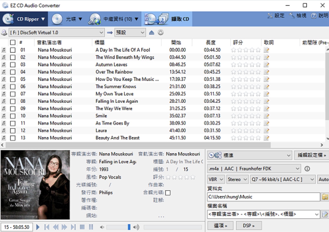Check track 01 A Day In The Life checkbox
This screenshot has height=232, width=329.
pyautogui.click(x=13, y=50)
